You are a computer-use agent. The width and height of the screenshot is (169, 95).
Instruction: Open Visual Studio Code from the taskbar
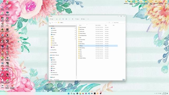pyautogui.click(x=89, y=93)
